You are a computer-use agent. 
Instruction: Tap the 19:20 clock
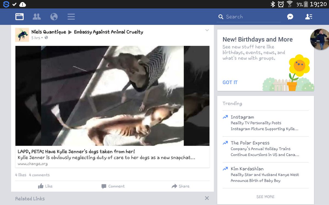pyautogui.click(x=318, y=4)
